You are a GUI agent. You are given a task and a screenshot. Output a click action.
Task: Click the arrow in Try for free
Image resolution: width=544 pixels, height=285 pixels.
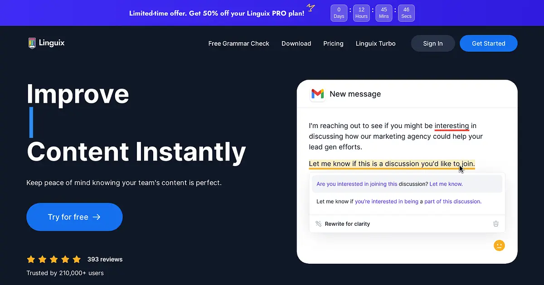[x=97, y=217]
